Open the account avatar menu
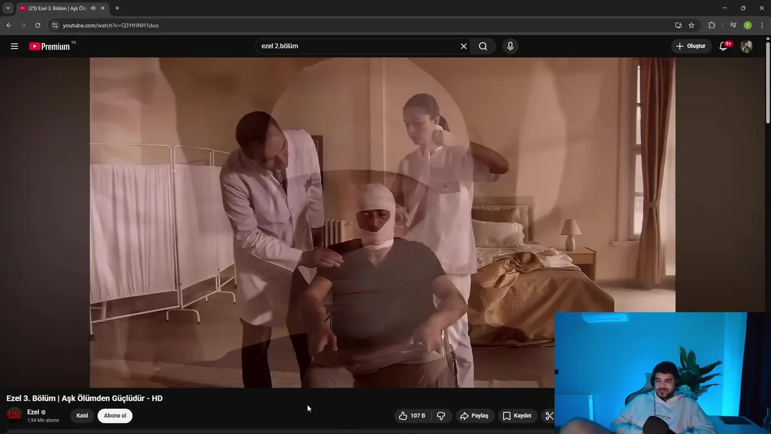 click(746, 46)
